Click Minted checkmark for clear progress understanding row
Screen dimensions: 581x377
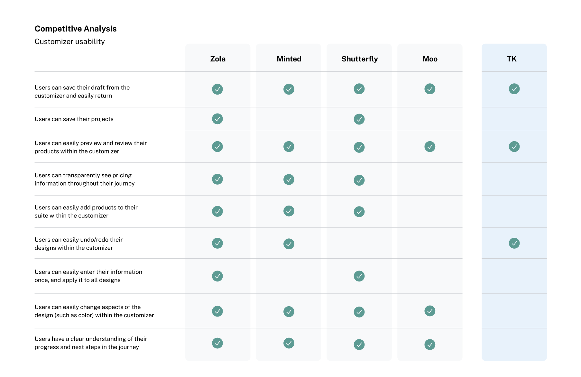(x=289, y=343)
